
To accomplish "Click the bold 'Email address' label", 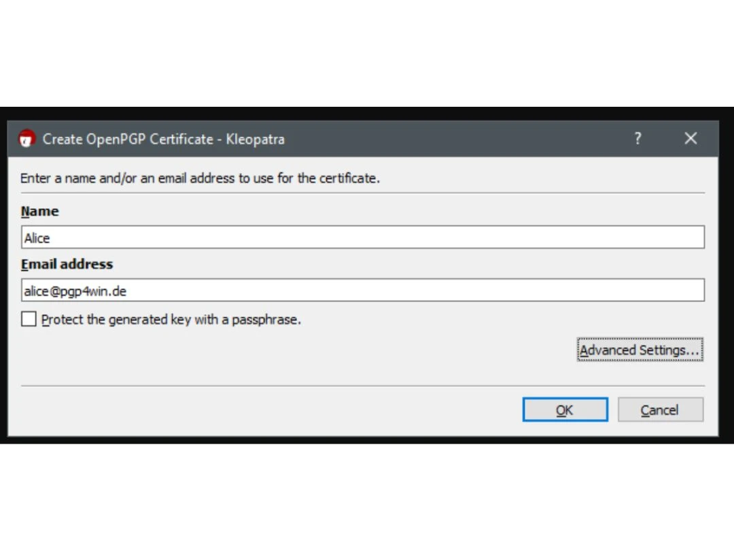I will 67,265.
